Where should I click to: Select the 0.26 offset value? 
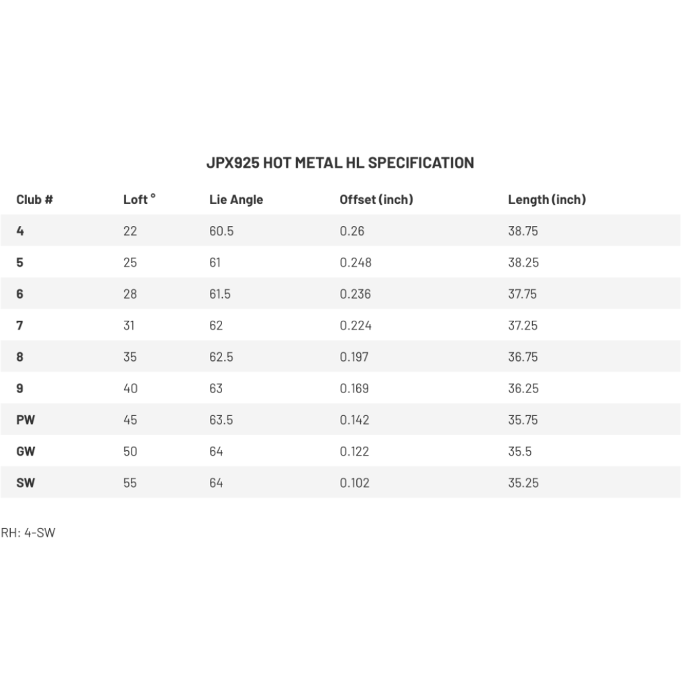352,231
